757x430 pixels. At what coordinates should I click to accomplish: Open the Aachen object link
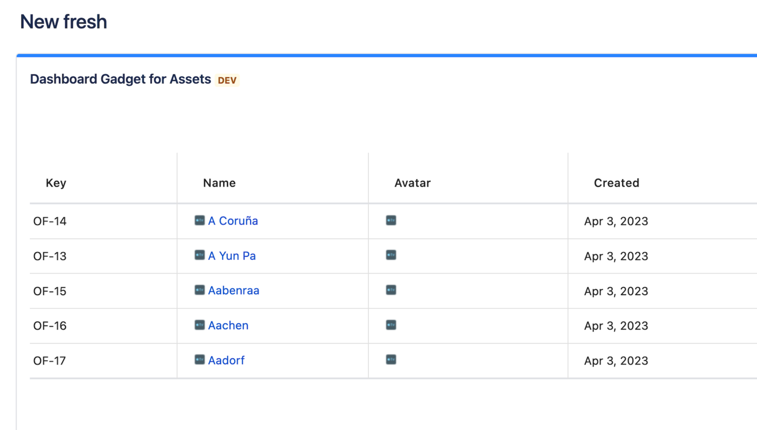coord(228,326)
